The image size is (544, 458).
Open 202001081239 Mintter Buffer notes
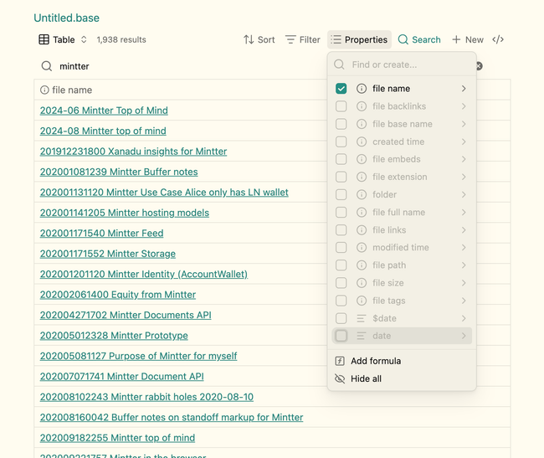[x=119, y=172]
